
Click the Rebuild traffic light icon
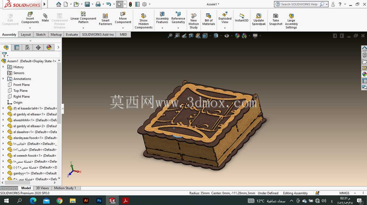click(x=130, y=4)
